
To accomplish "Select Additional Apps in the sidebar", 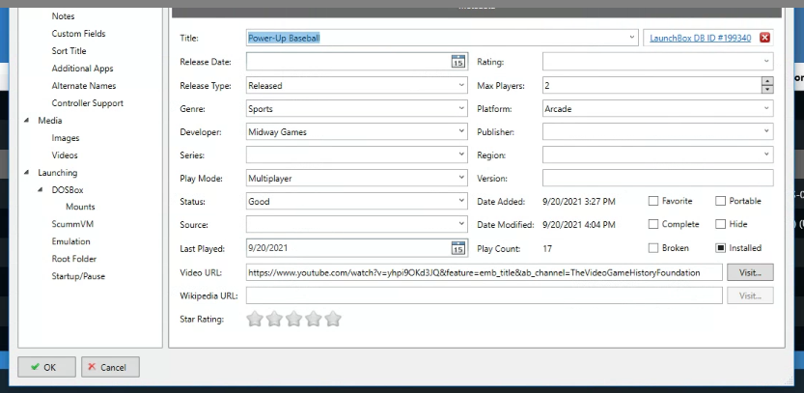I will pyautogui.click(x=83, y=69).
